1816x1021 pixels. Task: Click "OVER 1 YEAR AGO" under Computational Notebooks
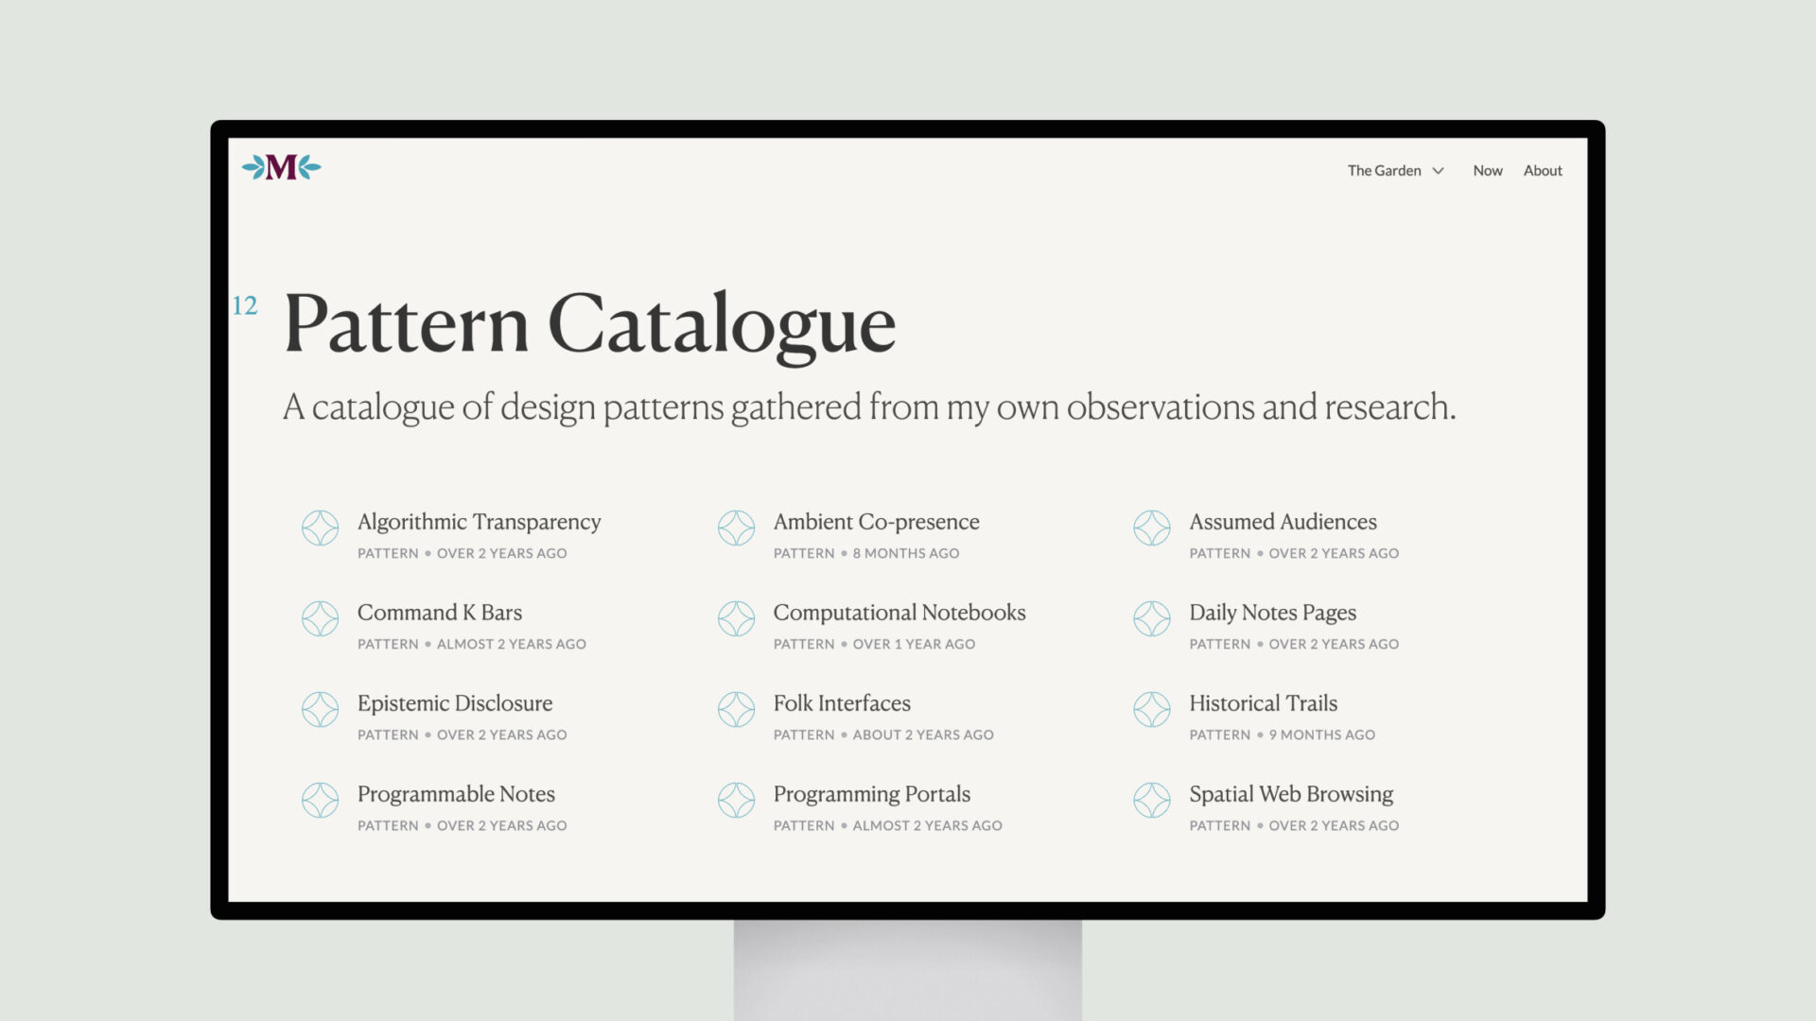click(x=914, y=644)
